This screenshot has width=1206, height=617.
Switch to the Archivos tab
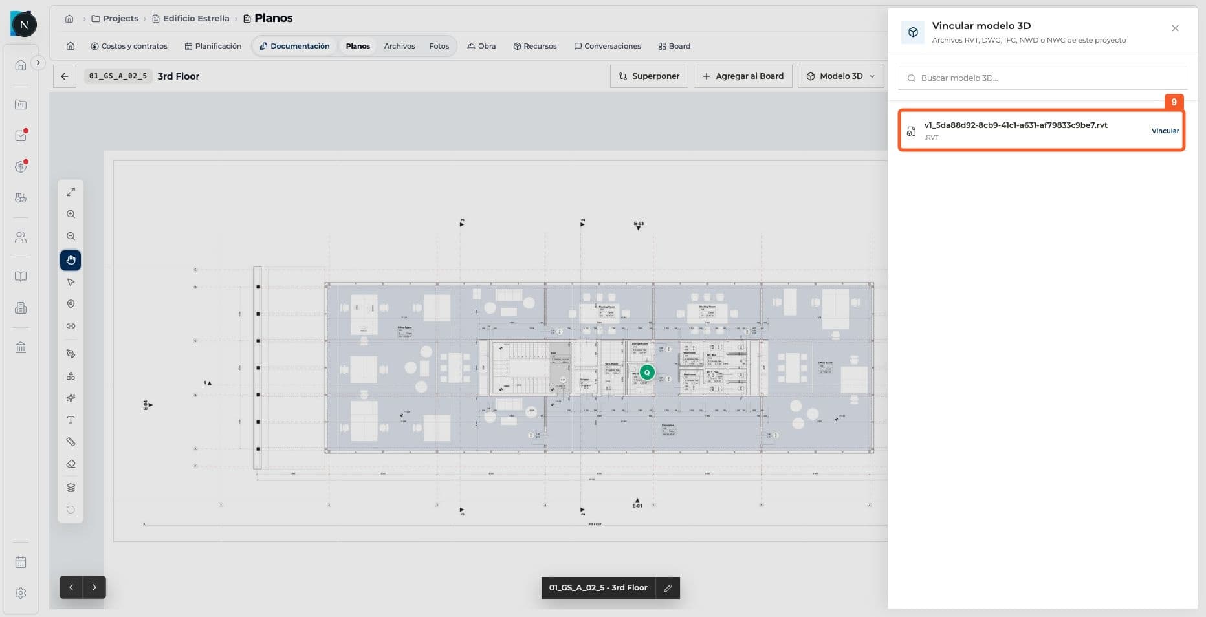(399, 46)
